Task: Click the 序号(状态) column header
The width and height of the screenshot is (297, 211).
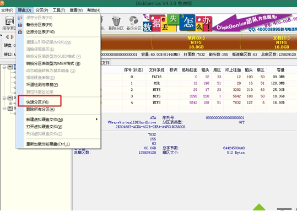Action: click(134, 70)
